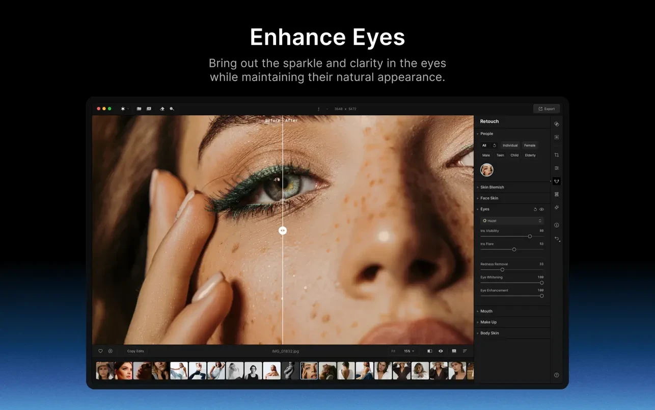
Task: Click the heart favorite icon below photo
Action: [x=100, y=351]
